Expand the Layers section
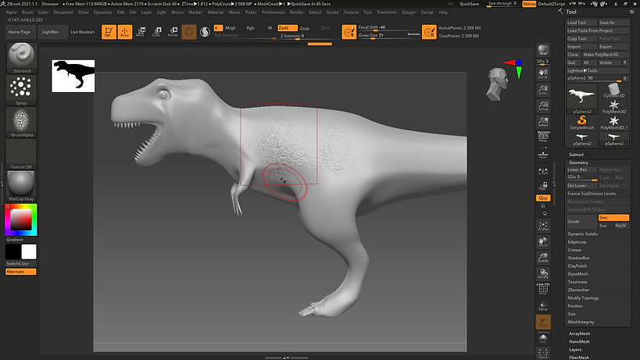The height and width of the screenshot is (360, 640). [575, 350]
